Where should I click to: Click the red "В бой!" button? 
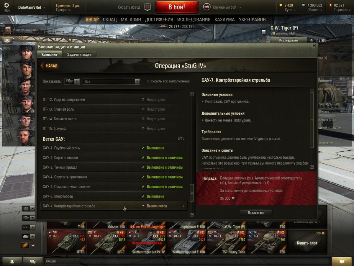coord(177,7)
